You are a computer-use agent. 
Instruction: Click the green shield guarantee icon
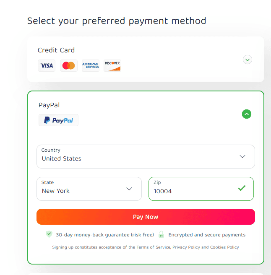pyautogui.click(x=49, y=235)
